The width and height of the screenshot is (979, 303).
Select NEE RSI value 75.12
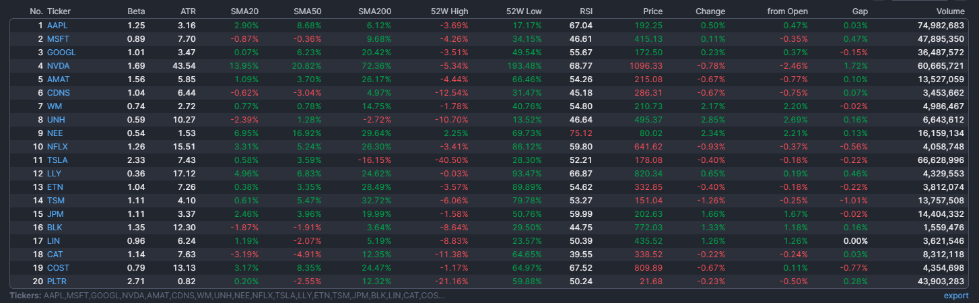(x=581, y=133)
